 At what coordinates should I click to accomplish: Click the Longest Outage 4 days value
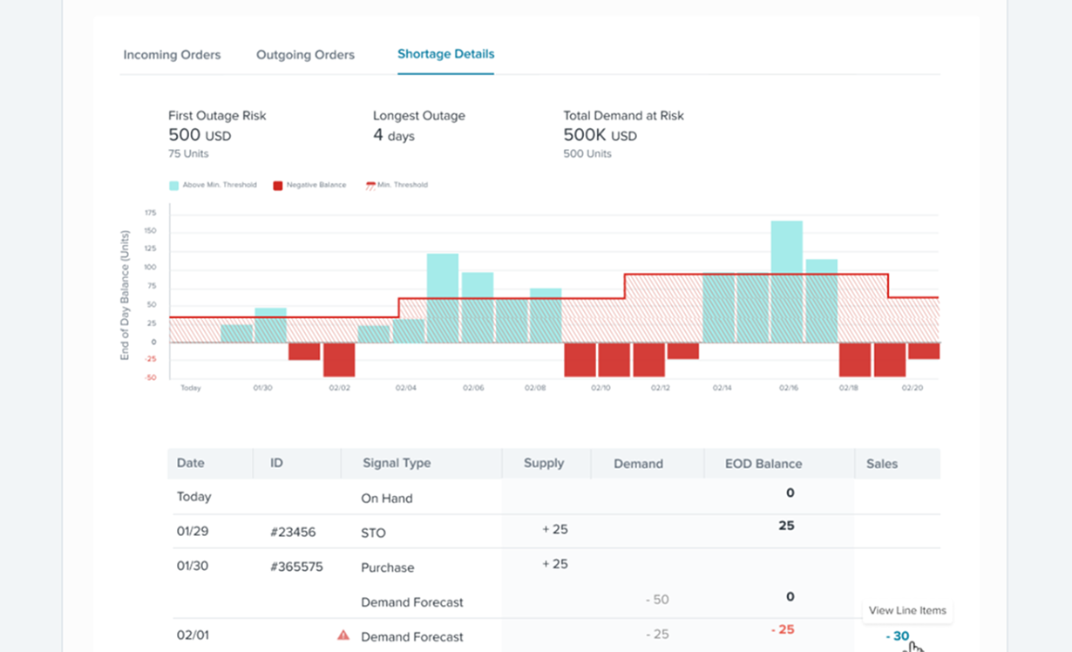pyautogui.click(x=394, y=135)
